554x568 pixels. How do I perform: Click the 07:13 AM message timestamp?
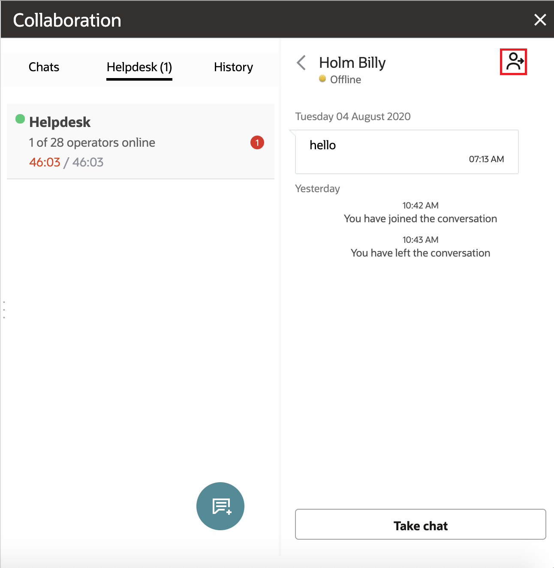coord(487,159)
